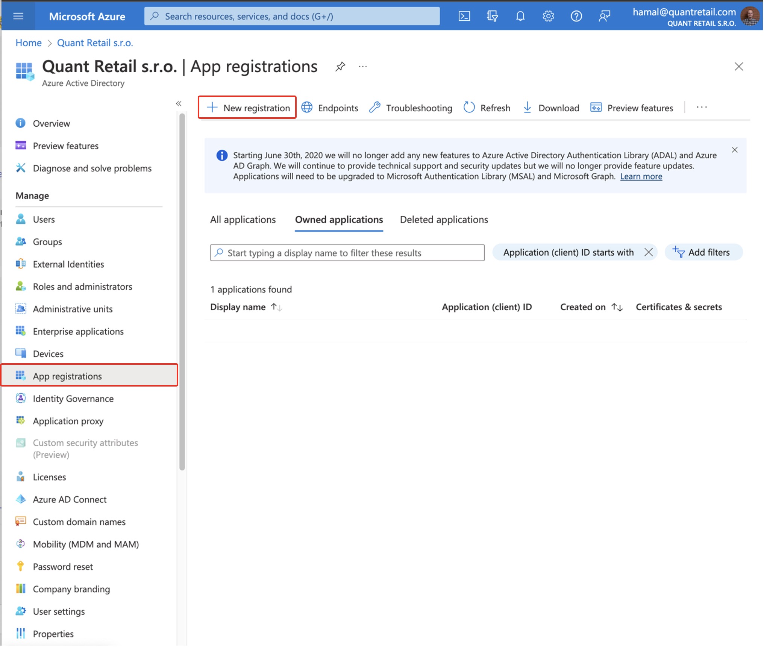
Task: Pin the App registrations blade
Action: pyautogui.click(x=341, y=67)
